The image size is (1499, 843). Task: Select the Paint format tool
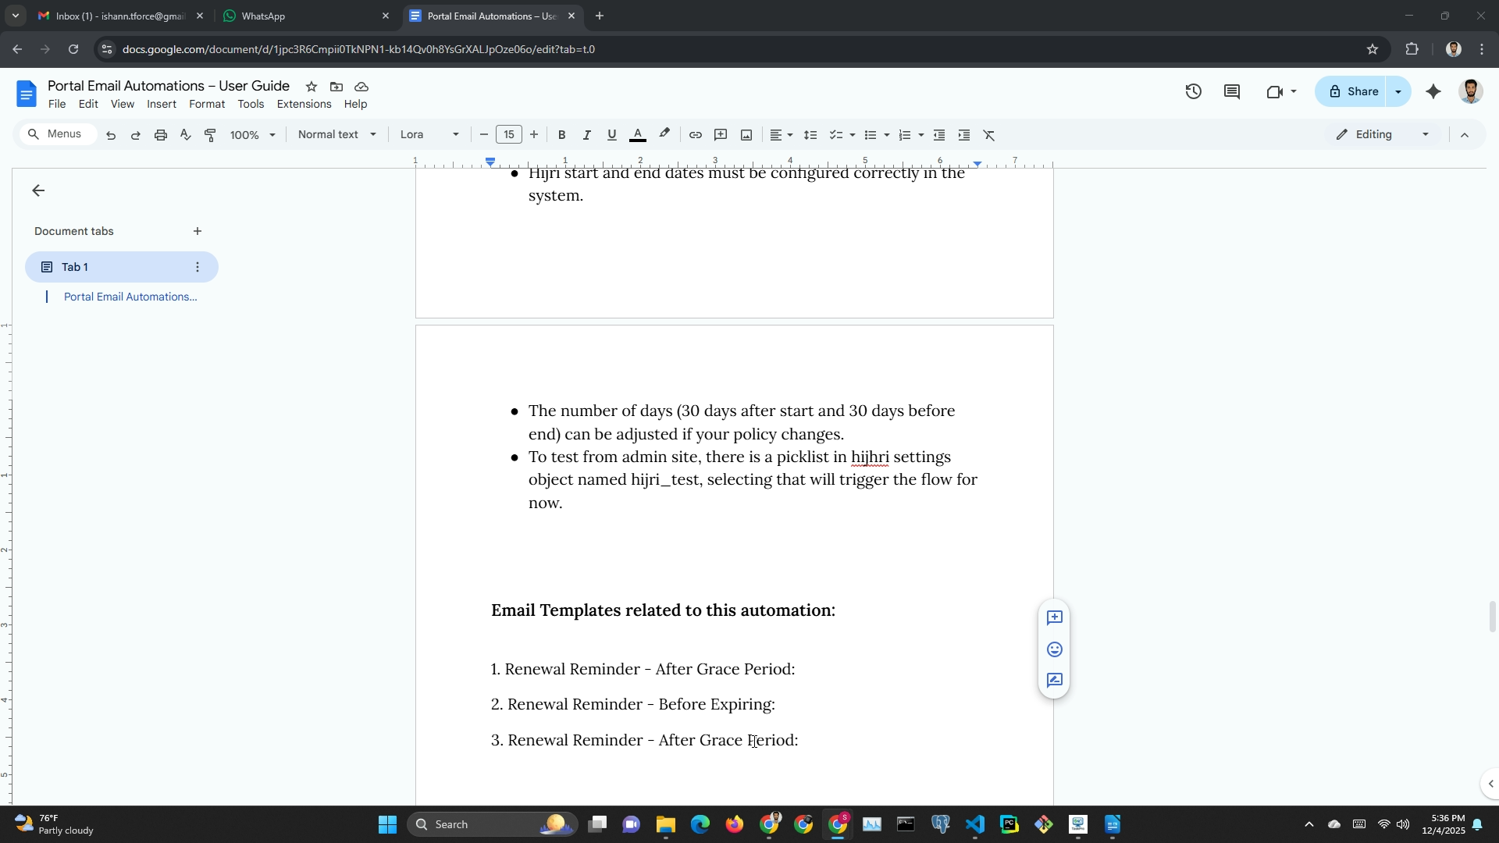coord(210,135)
